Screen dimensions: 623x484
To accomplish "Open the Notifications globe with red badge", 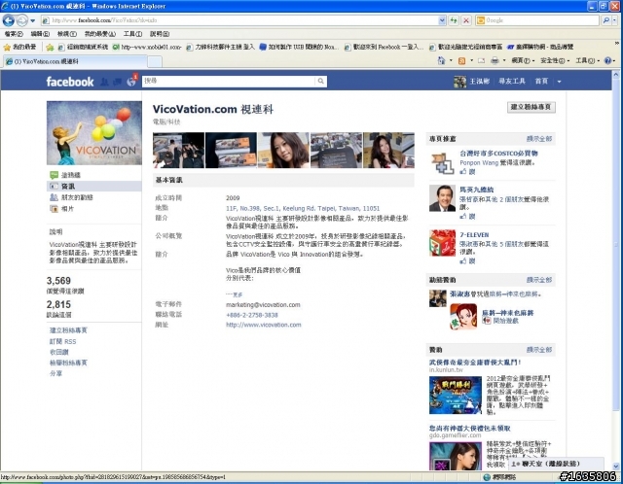I will tap(131, 81).
